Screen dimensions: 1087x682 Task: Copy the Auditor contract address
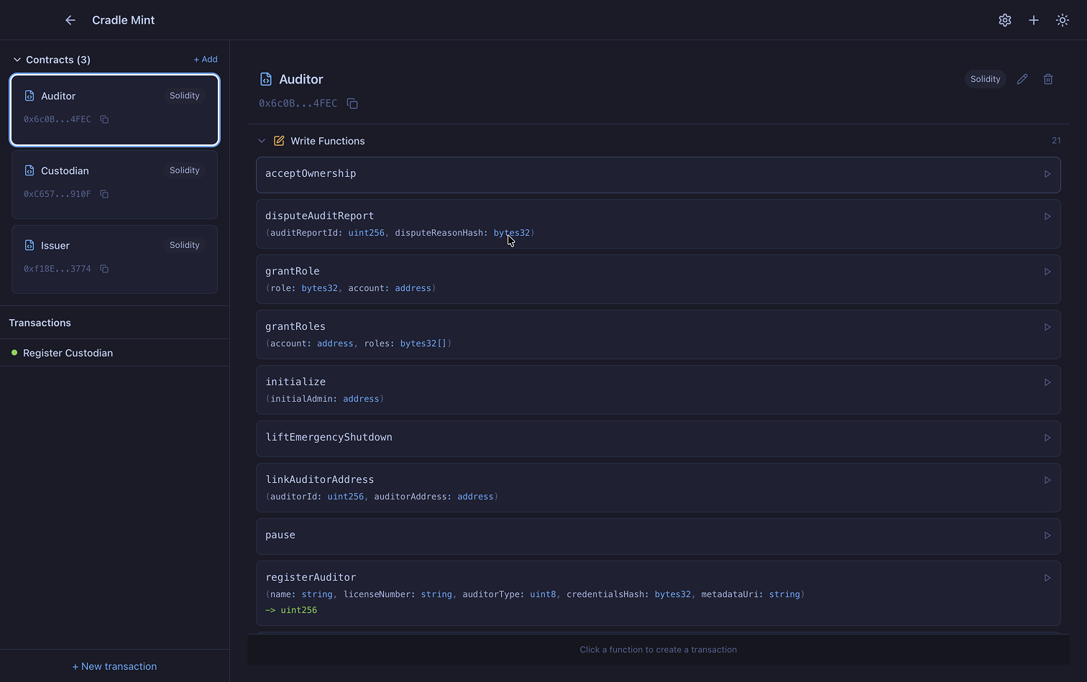[352, 103]
